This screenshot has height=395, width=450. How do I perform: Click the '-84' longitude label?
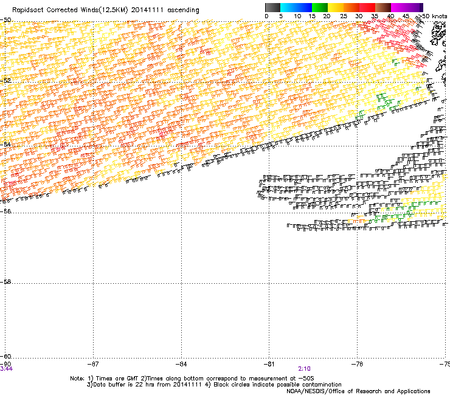coord(181,364)
